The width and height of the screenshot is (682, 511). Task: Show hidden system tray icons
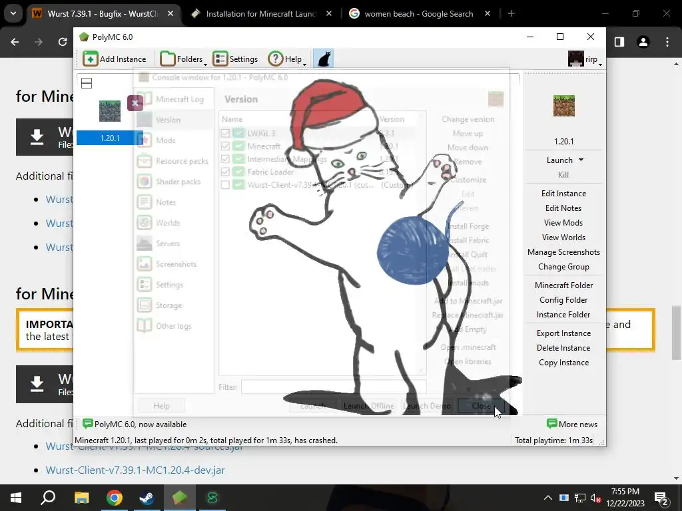[x=548, y=498]
